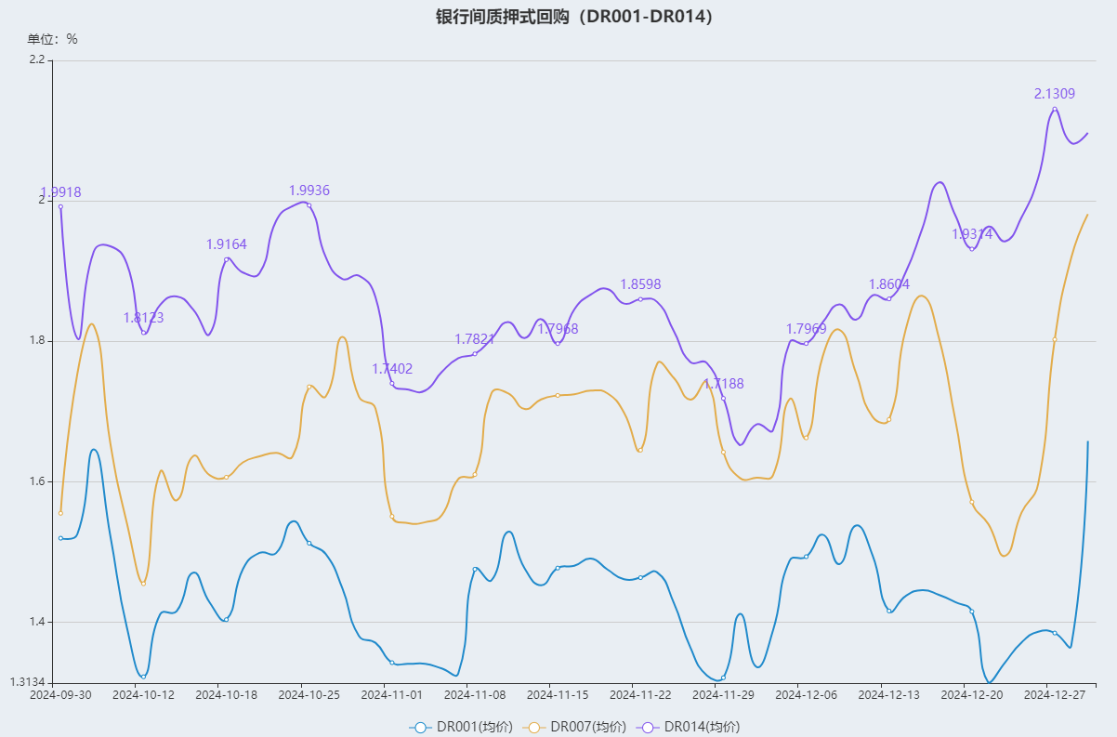Screen dimensions: 1117x737
Task: Click the DR014 point labeled 1.8123
Action: (143, 333)
